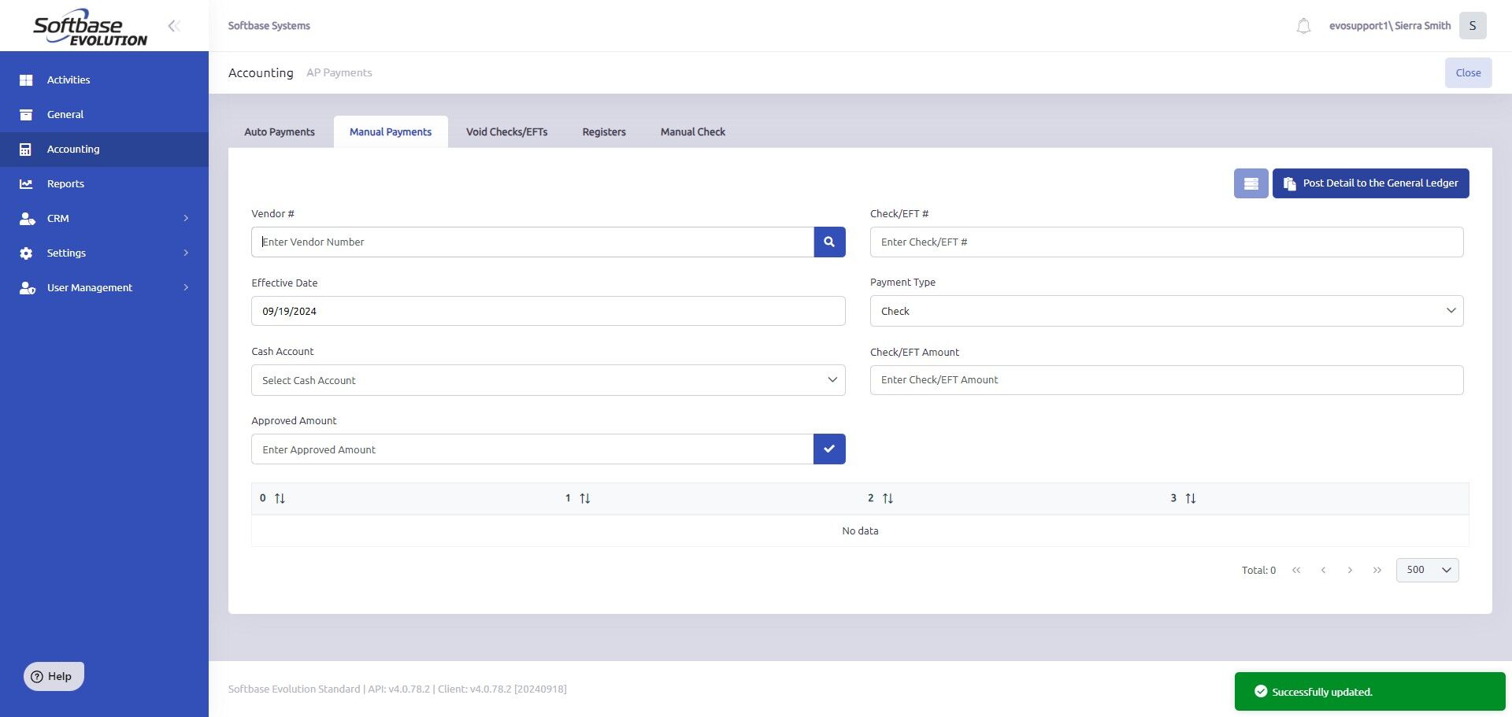Go to the next page of results
This screenshot has width=1512, height=717.
pos(1350,571)
